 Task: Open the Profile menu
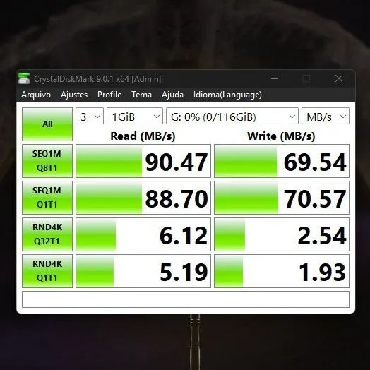click(109, 95)
